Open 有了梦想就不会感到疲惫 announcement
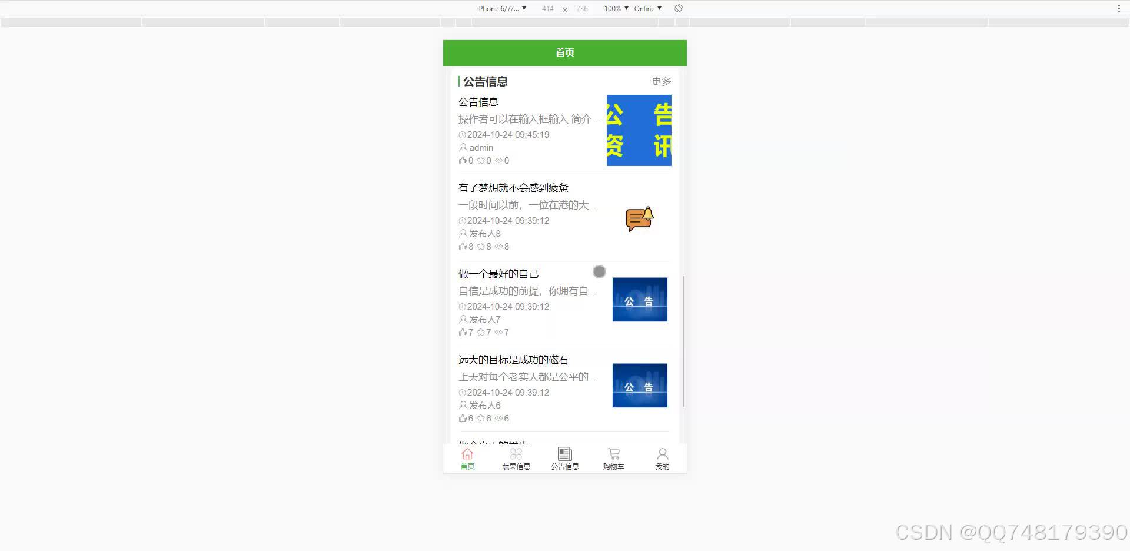 point(513,188)
